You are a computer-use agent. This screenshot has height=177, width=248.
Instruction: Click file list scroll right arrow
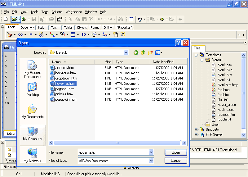[184, 143]
